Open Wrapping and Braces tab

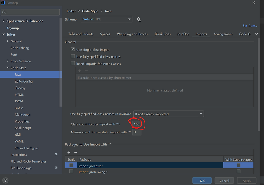(132, 34)
